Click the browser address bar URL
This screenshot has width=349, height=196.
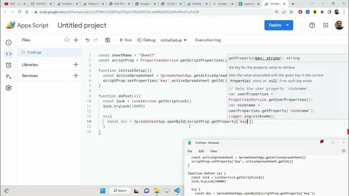[119, 12]
